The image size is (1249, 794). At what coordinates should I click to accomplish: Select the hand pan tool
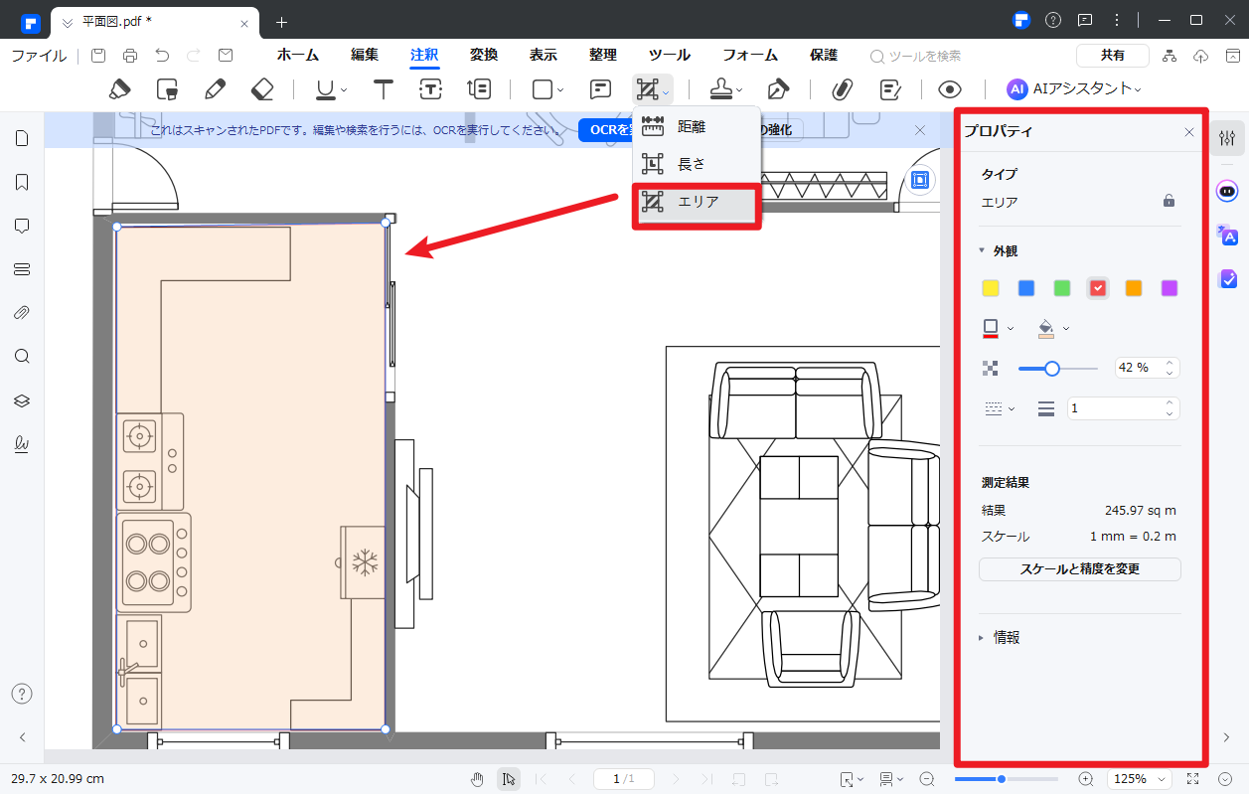click(478, 779)
